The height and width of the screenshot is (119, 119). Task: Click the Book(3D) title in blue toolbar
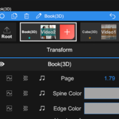(54, 16)
